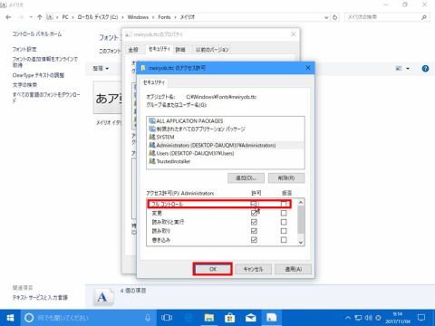The image size is (435, 326).
Task: Click OK in the access permissions dialog
Action: (213, 269)
